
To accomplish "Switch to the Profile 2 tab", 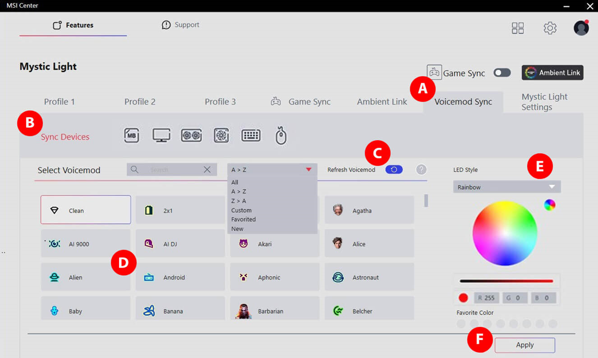I will pos(140,102).
